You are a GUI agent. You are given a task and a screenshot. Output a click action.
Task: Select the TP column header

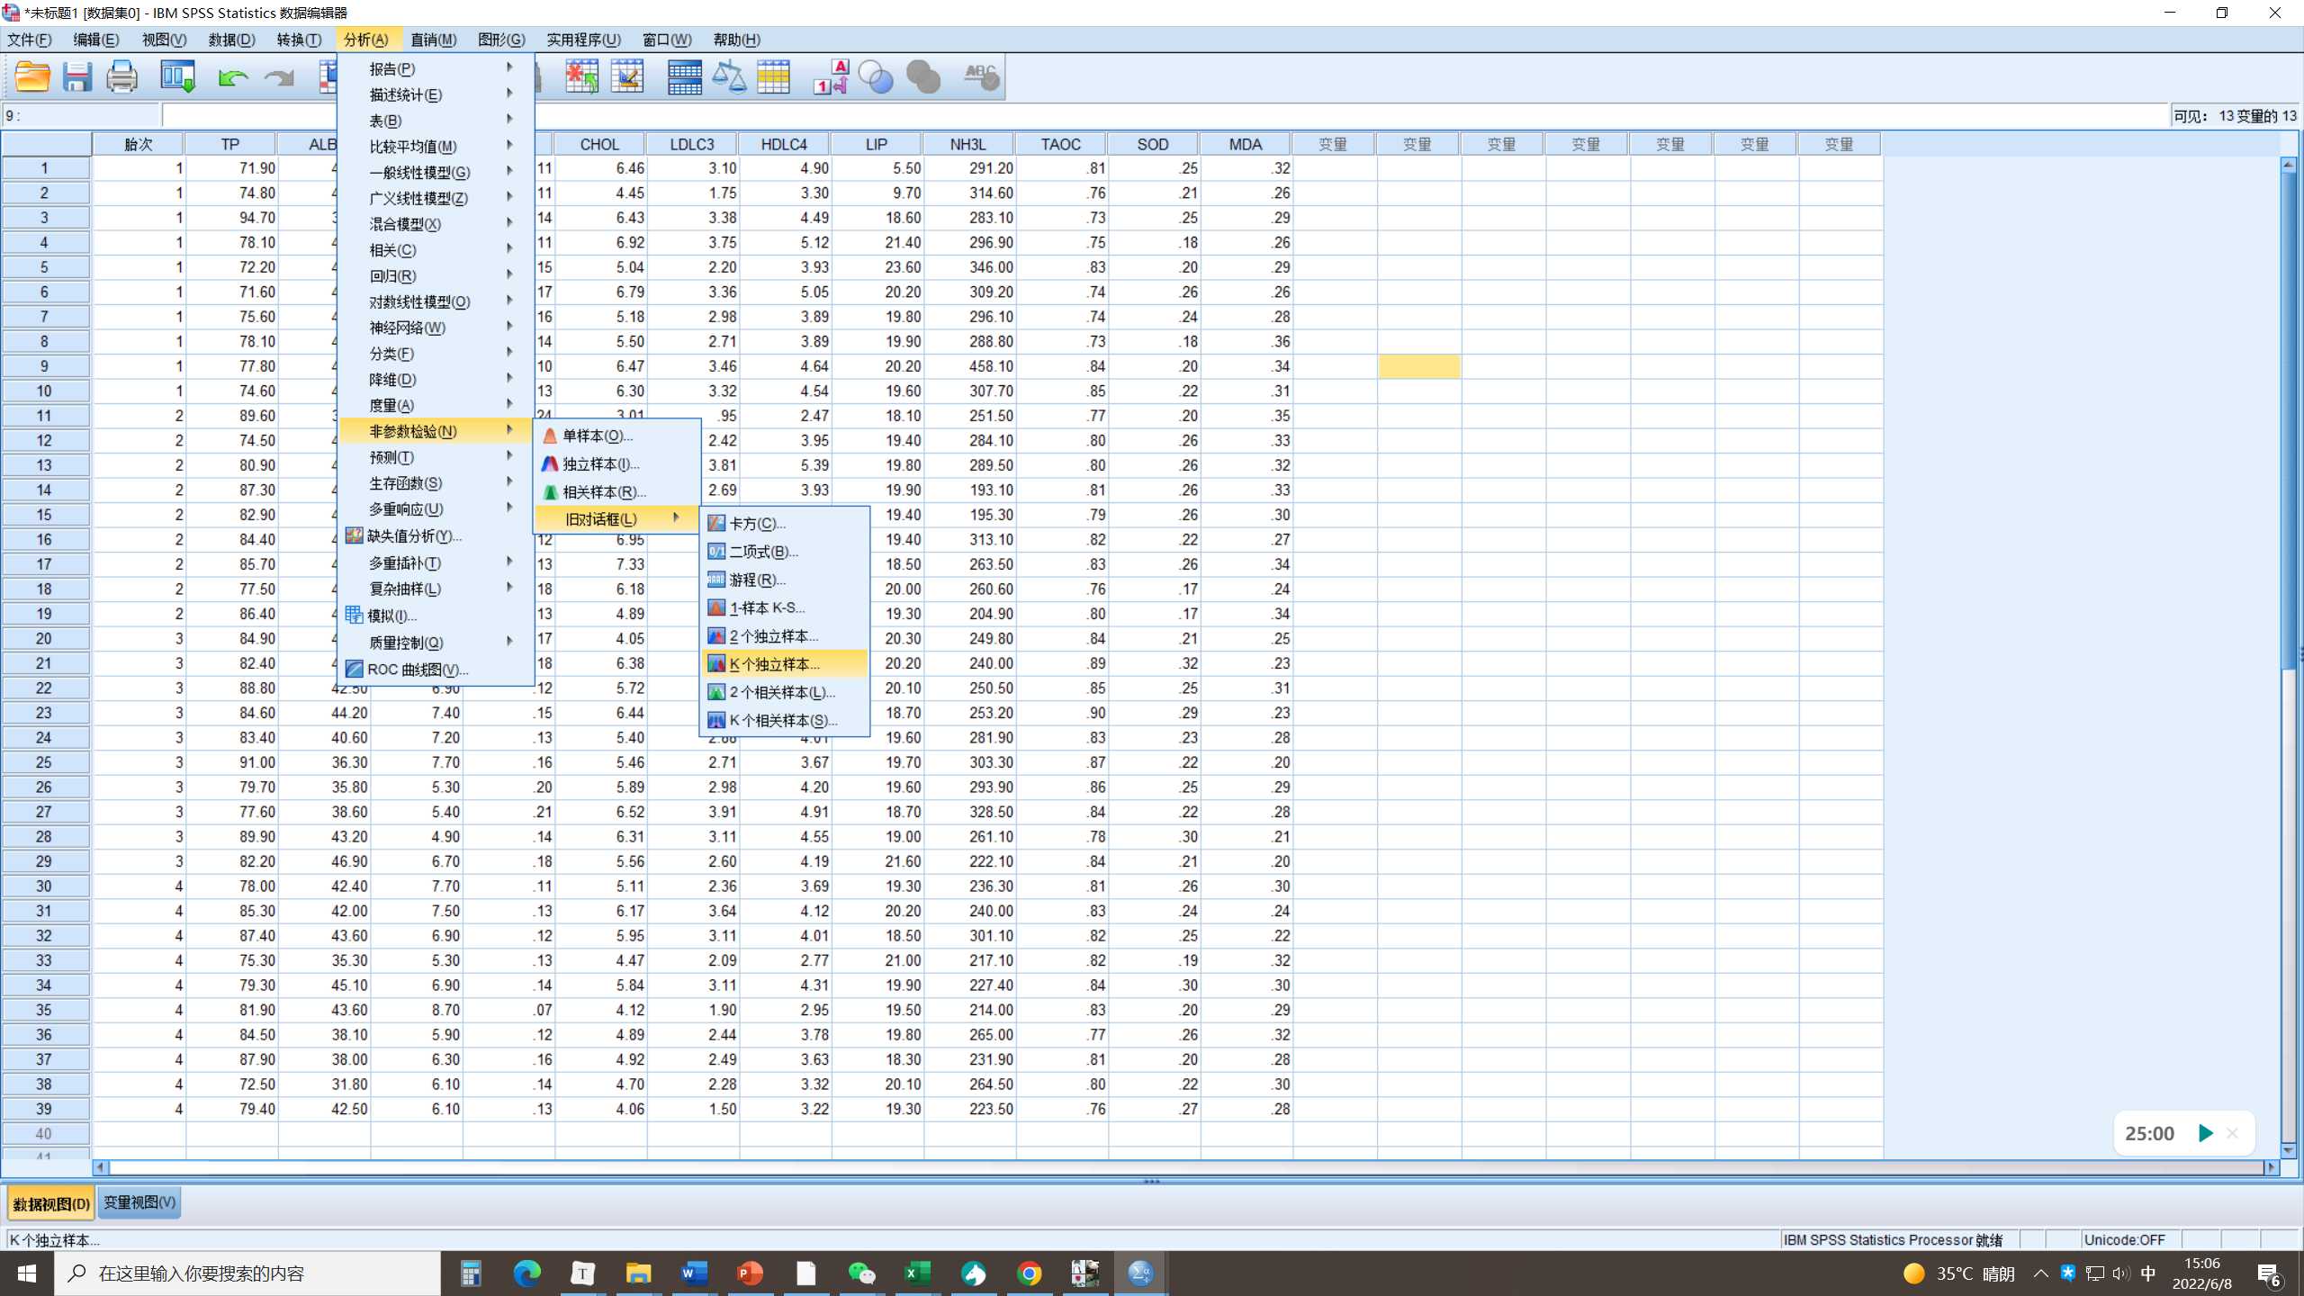click(x=229, y=144)
